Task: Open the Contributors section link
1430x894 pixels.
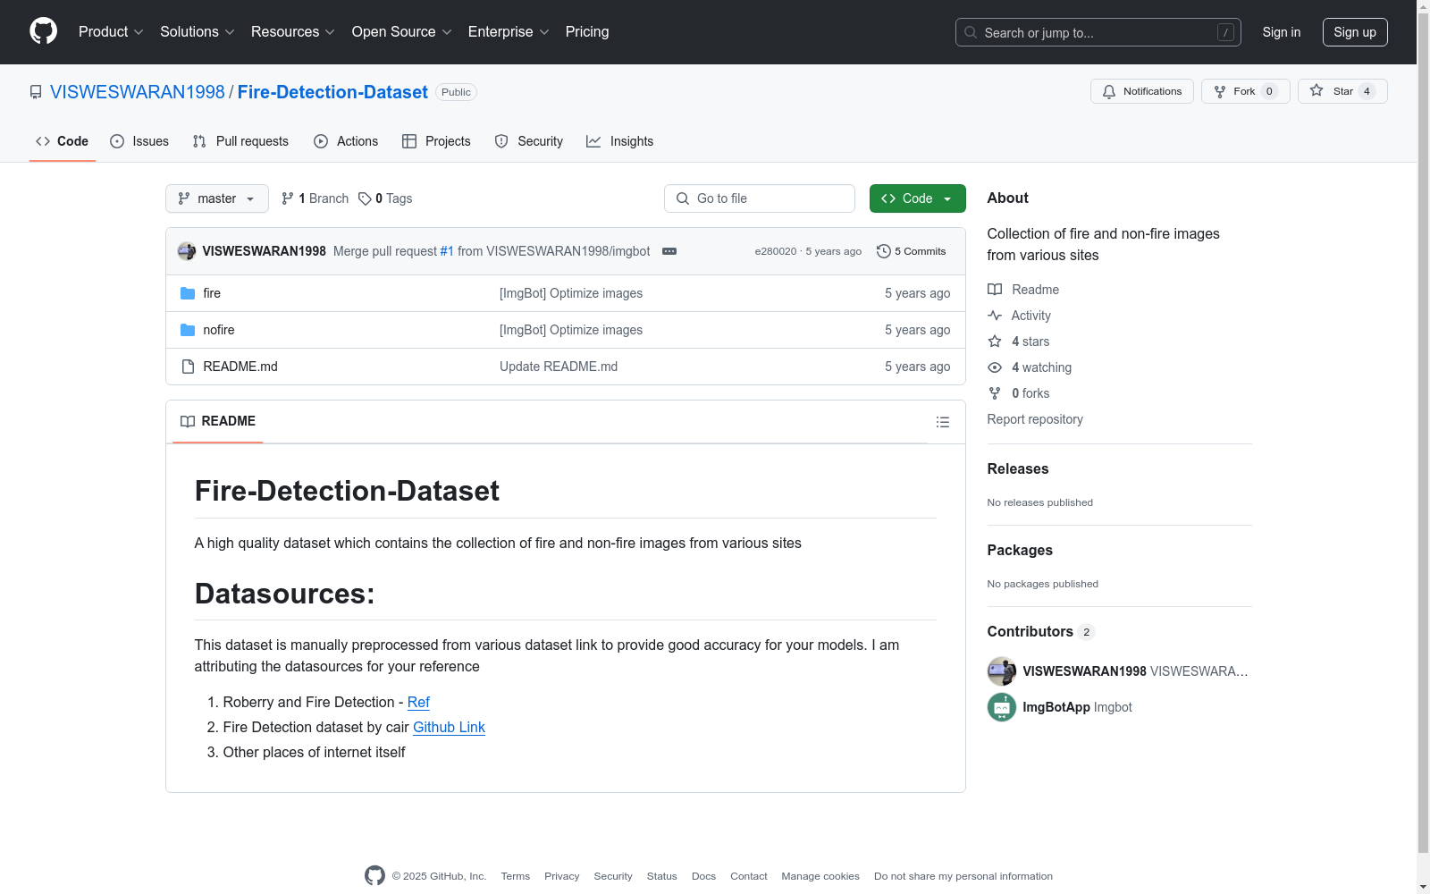Action: click(x=1041, y=631)
